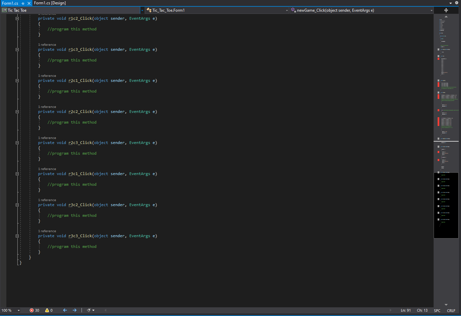
Task: Click the r2c1_Click method name
Action: pyautogui.click(x=80, y=81)
